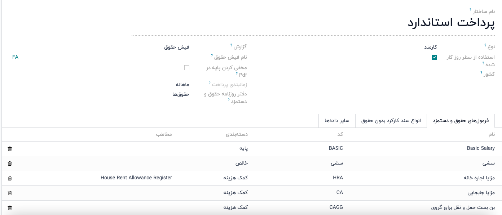Image resolution: width=502 pixels, height=215 pixels.
Task: Click trash icon for CAGG row
Action: (10, 207)
